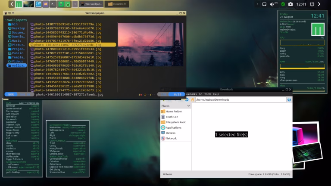Select the Desktop folder in Yazi
This screenshot has height=186, width=331.
tap(16, 28)
